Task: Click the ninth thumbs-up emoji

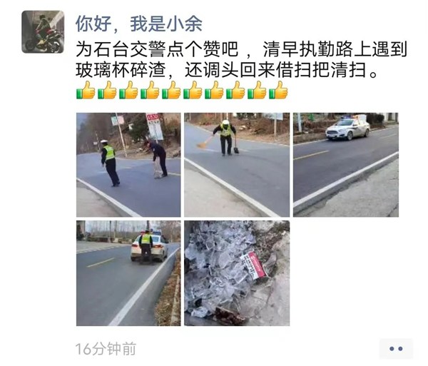Action: pyautogui.click(x=257, y=90)
